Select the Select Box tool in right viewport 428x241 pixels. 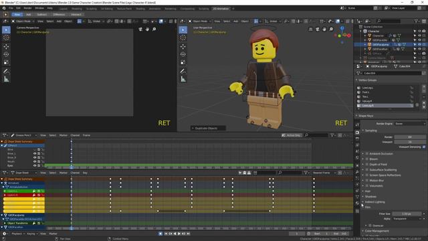tap(183, 29)
